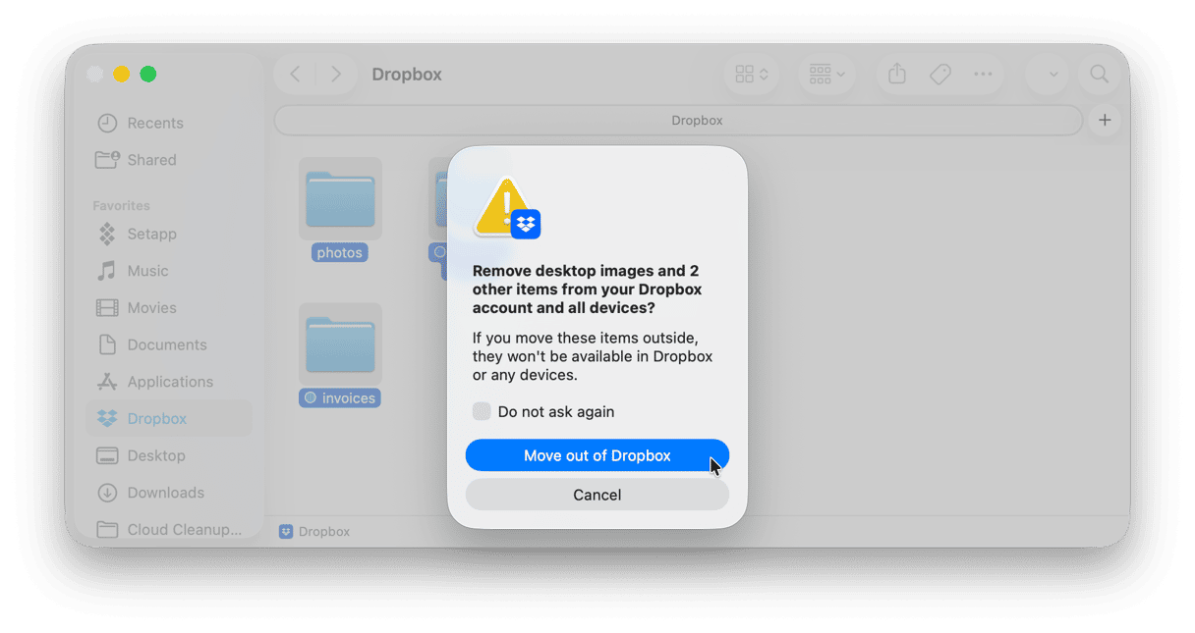Open Shared in the sidebar
This screenshot has height=633, width=1195.
(x=169, y=160)
